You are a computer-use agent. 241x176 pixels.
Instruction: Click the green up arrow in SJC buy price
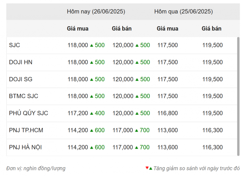[92, 45]
